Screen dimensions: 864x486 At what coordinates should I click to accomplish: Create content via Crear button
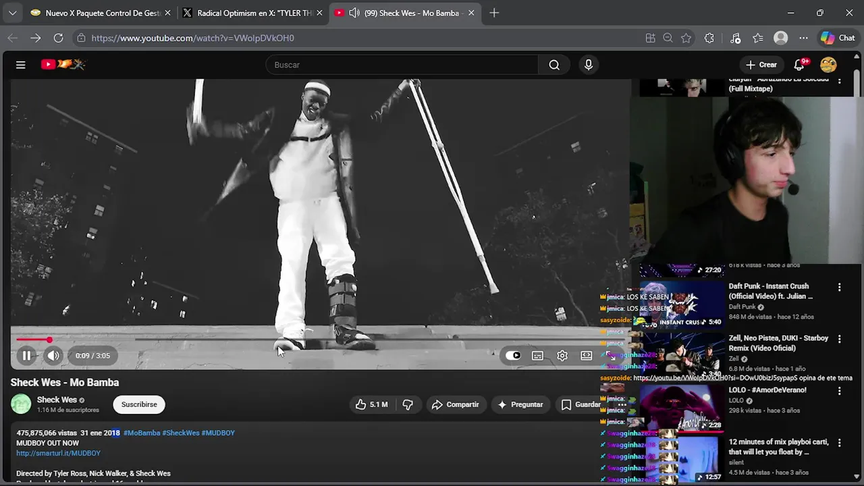(761, 65)
